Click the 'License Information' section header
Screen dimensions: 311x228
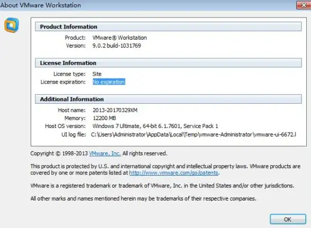tap(168, 63)
